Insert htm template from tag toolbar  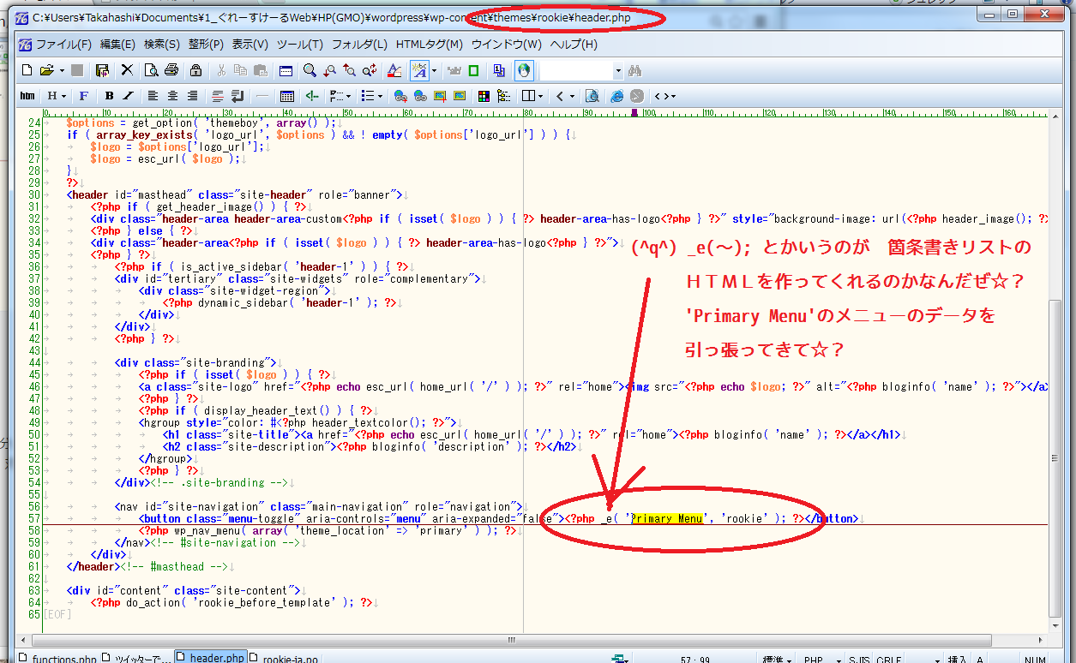coord(27,96)
